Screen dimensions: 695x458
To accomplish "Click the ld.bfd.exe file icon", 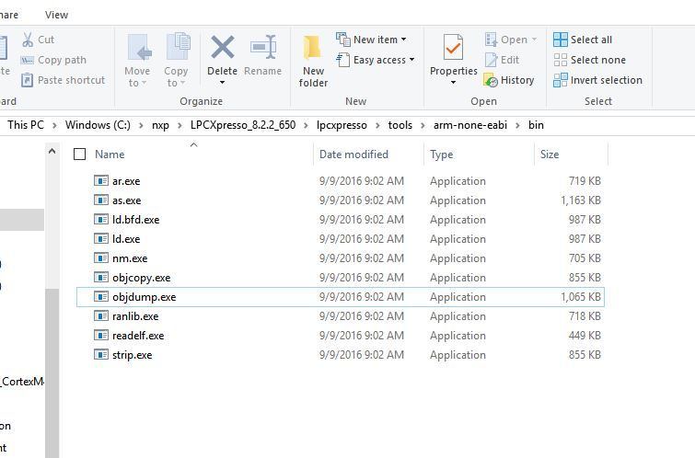I will (x=101, y=219).
